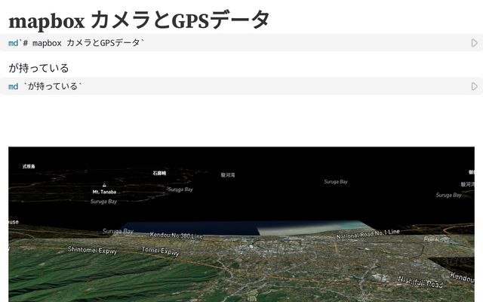Click the Shintomei Expwy road label

click(92, 249)
